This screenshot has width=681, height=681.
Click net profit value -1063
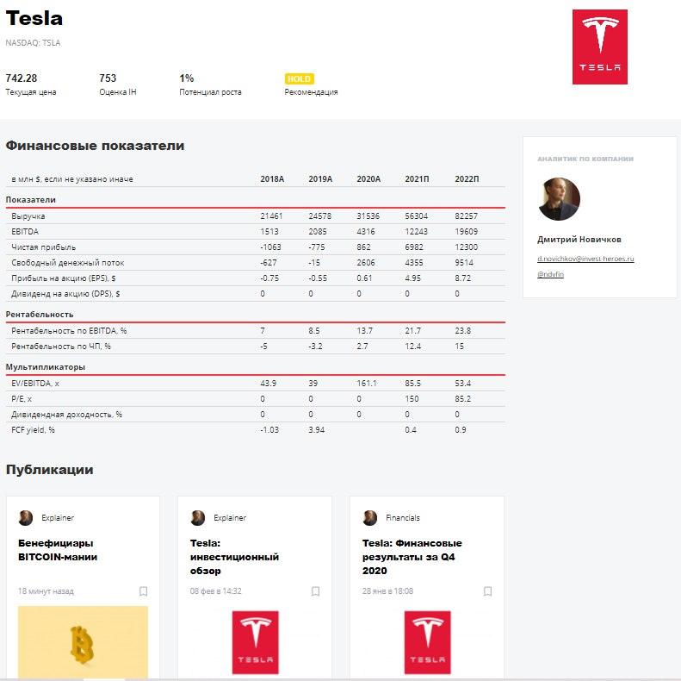pyautogui.click(x=270, y=247)
